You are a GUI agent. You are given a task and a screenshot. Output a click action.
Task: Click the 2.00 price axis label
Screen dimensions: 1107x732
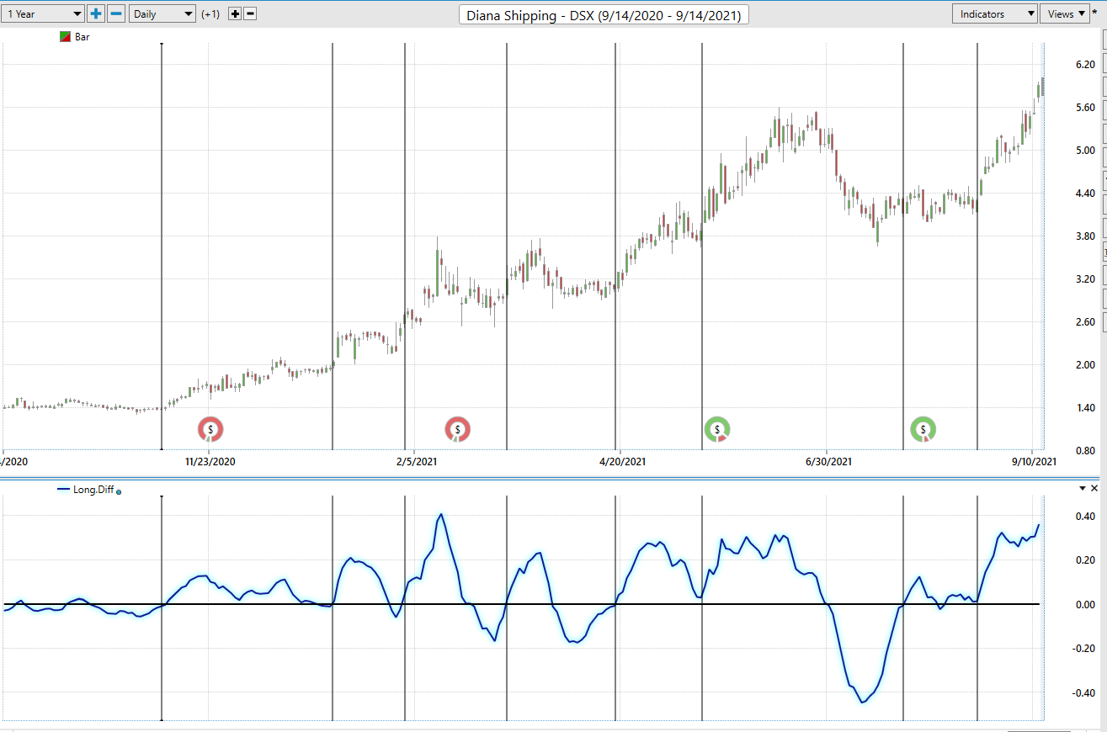point(1085,365)
